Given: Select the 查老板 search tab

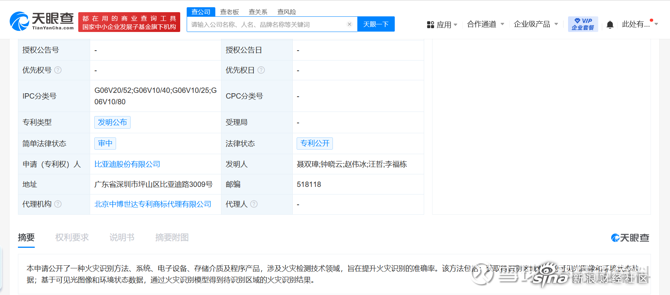Looking at the screenshot, I should click(x=229, y=12).
